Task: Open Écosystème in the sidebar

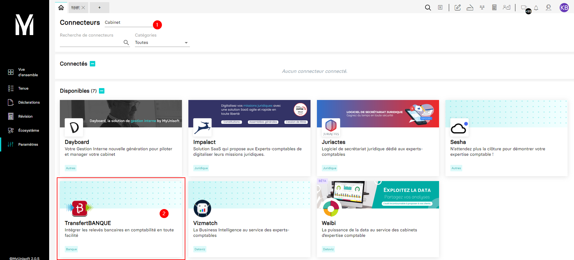Action: [x=24, y=130]
